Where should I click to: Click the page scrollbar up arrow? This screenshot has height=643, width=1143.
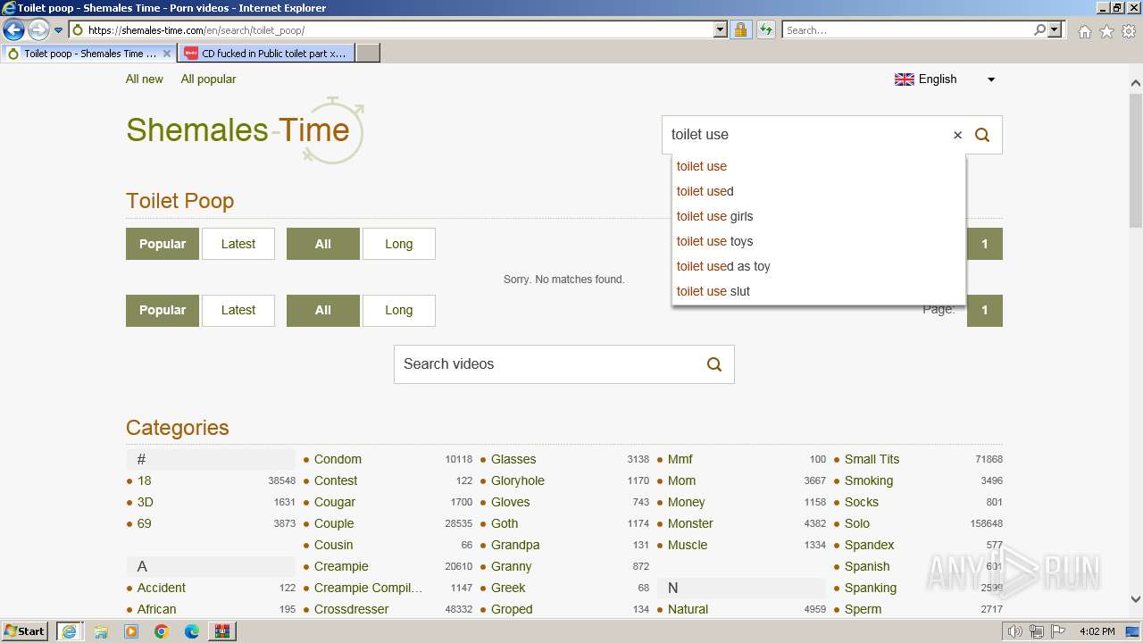tap(1136, 84)
